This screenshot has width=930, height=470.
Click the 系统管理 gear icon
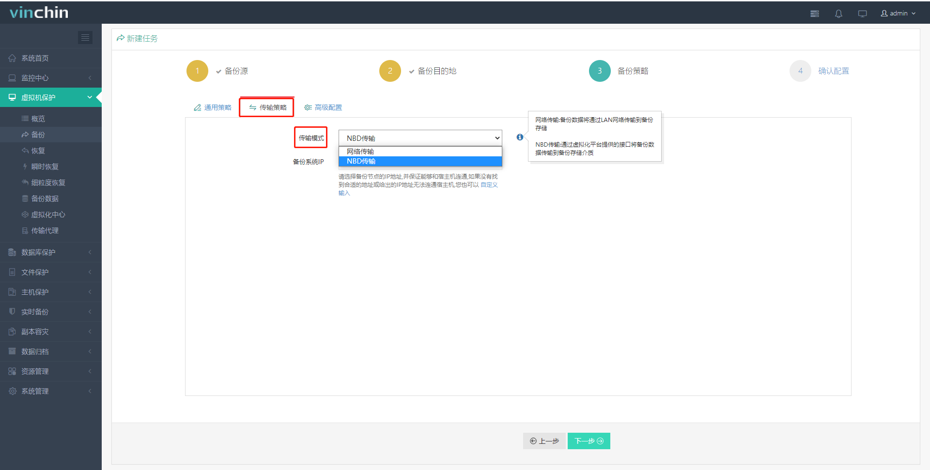pyautogui.click(x=12, y=391)
